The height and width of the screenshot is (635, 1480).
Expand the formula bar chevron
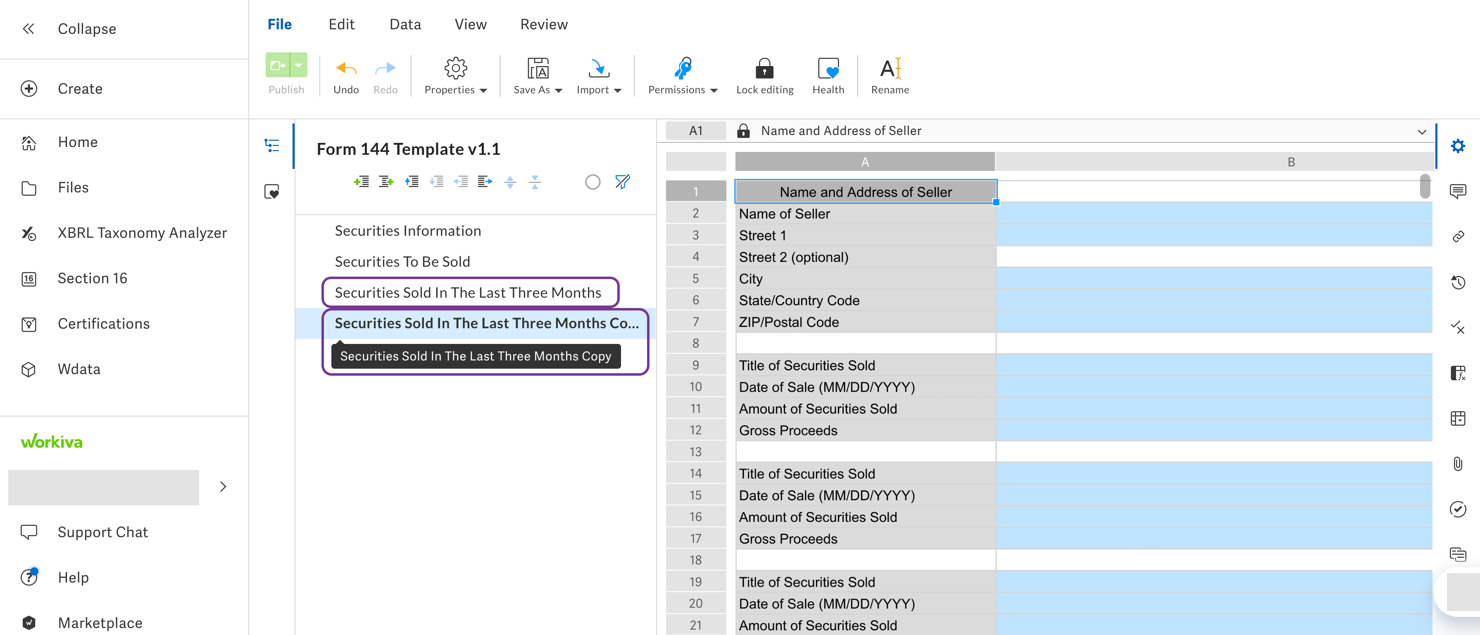1421,131
